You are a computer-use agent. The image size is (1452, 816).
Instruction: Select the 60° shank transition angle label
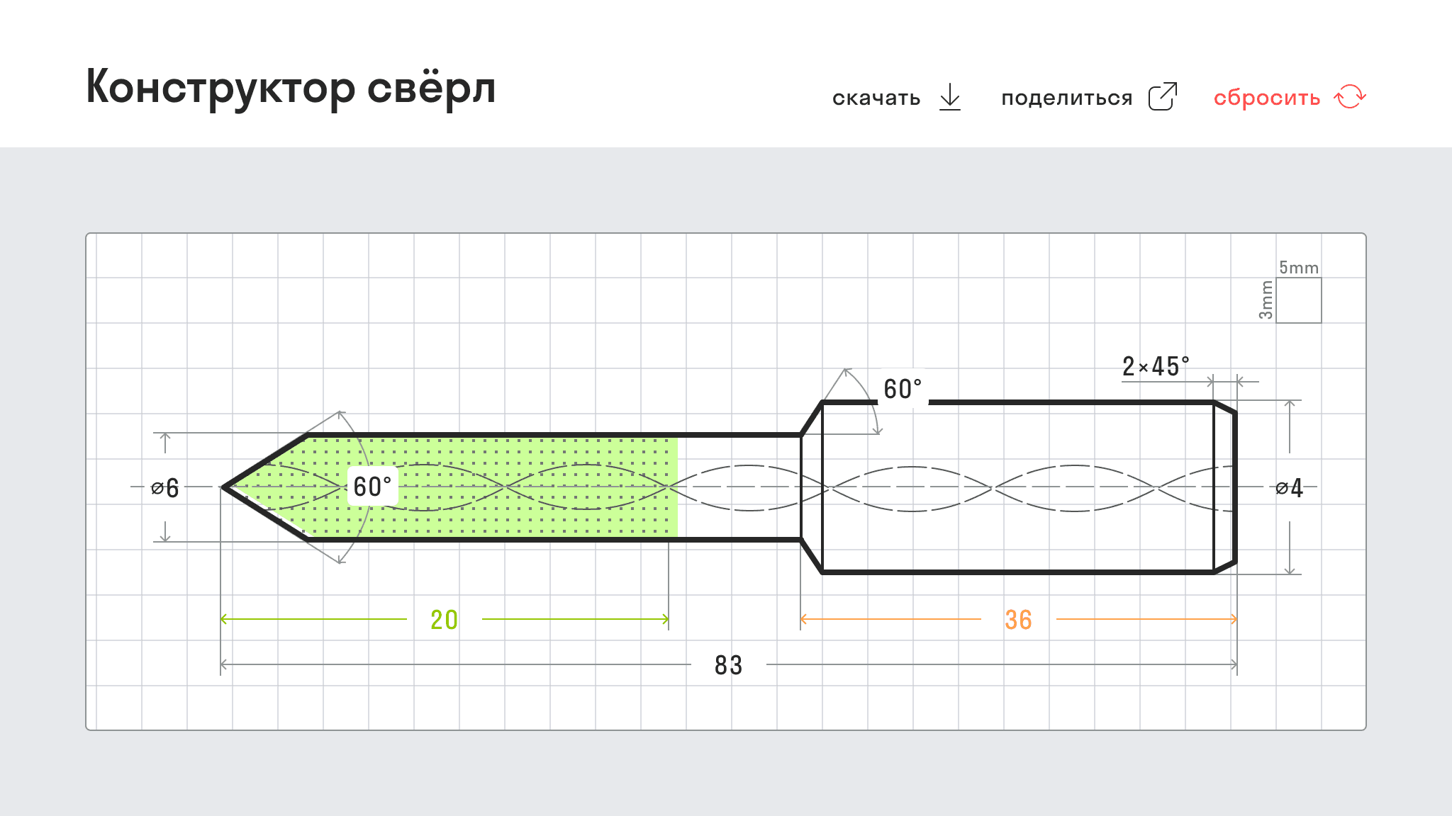click(903, 389)
